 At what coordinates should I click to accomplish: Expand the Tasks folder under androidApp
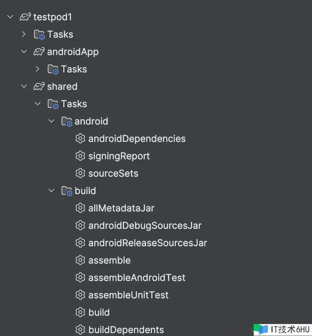[38, 69]
